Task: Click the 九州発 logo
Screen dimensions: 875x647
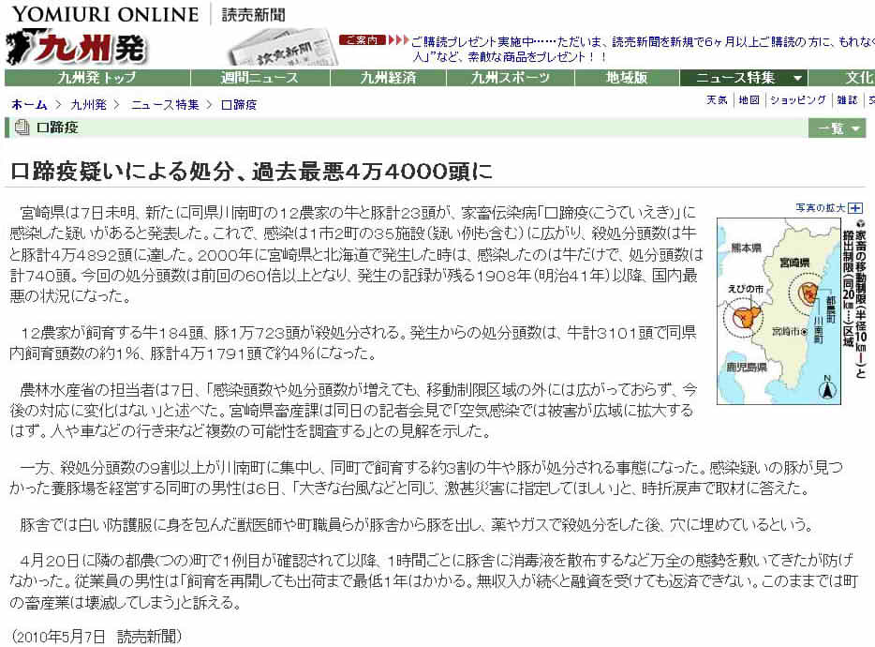Action: (77, 48)
